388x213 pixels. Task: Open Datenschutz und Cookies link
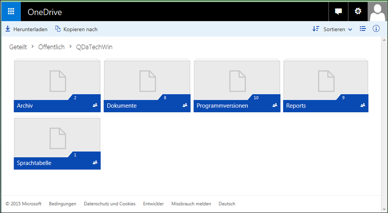pyautogui.click(x=110, y=204)
